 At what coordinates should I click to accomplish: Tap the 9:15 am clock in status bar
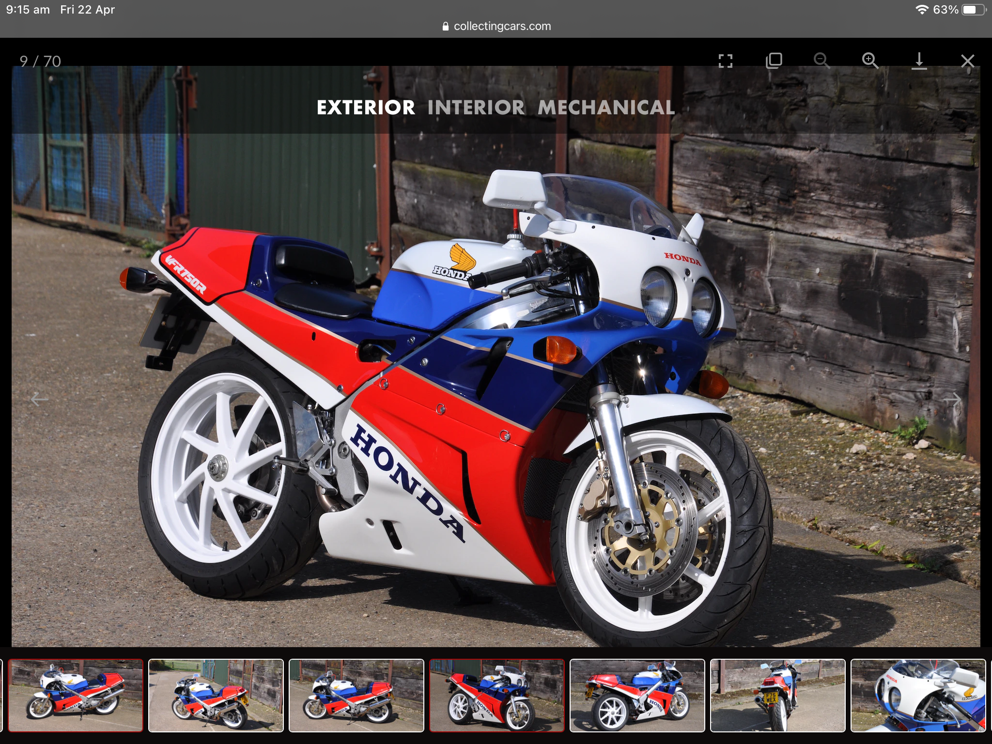[x=28, y=10]
